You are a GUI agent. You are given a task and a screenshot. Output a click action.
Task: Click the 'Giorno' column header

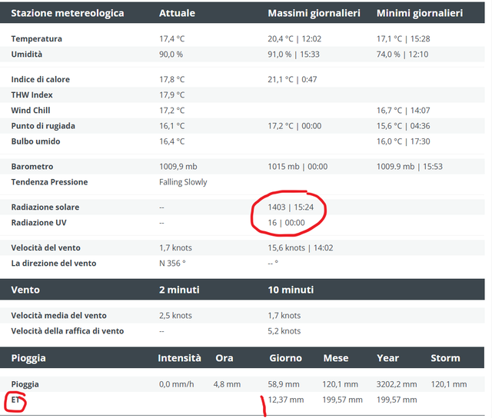285,358
